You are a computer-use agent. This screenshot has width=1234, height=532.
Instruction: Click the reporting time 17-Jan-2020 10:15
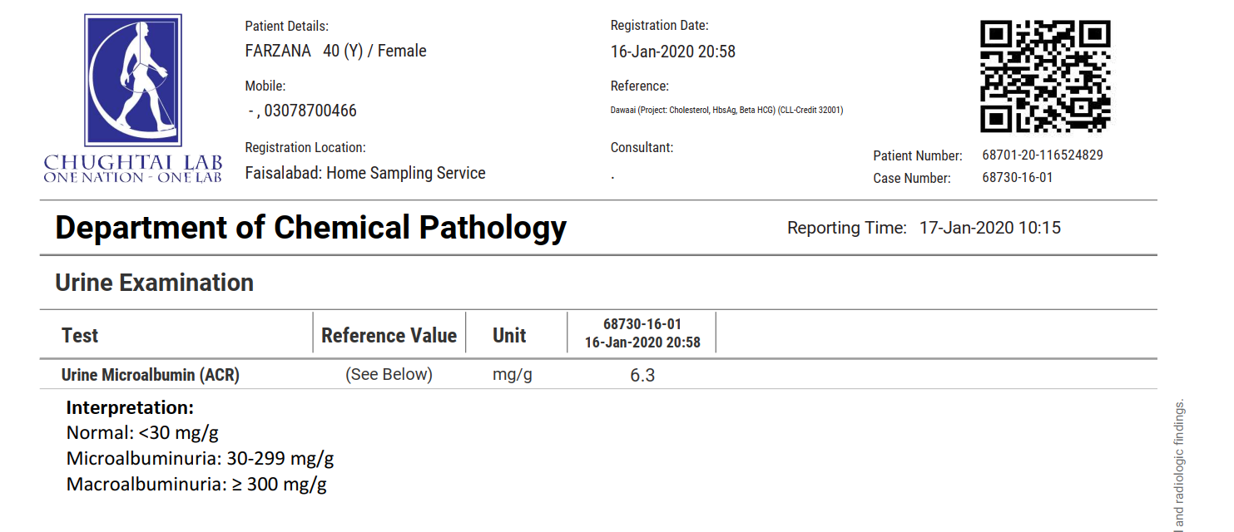point(989,228)
